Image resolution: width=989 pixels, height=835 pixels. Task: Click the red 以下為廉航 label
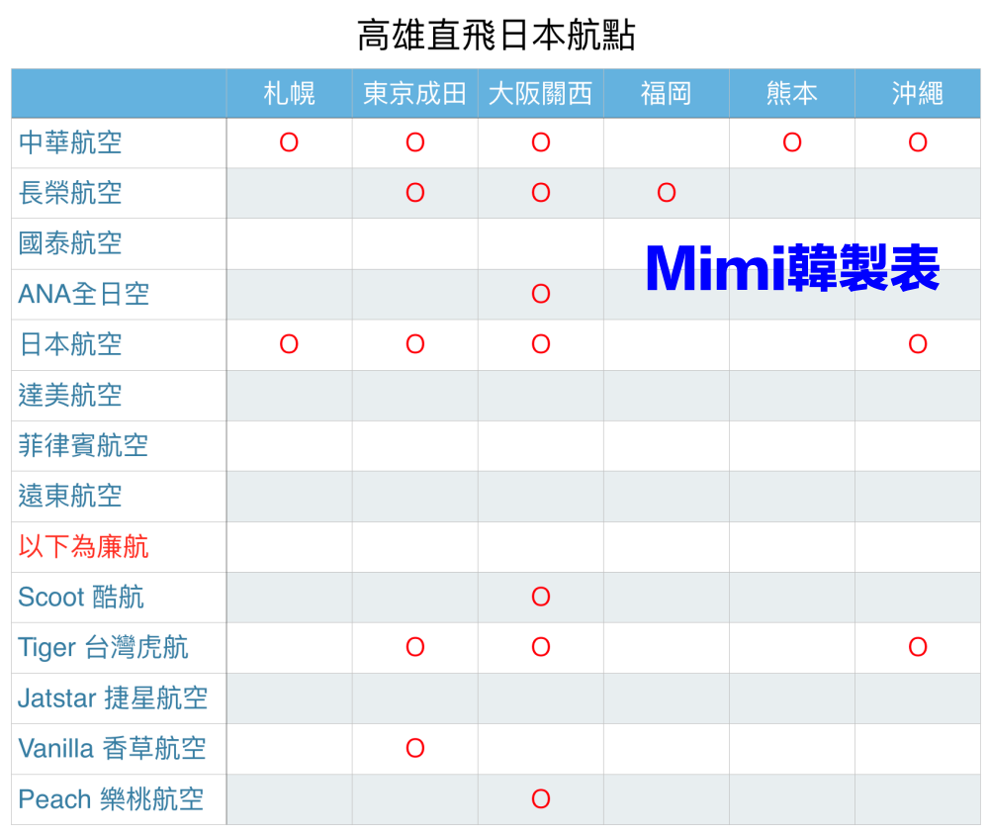[83, 546]
